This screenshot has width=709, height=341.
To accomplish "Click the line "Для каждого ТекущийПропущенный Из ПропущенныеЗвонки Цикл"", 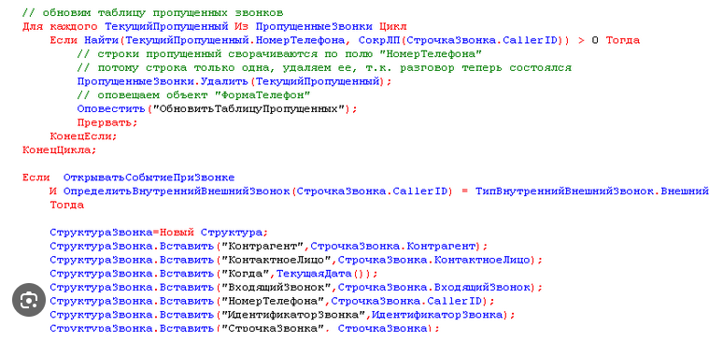I will 215,27.
